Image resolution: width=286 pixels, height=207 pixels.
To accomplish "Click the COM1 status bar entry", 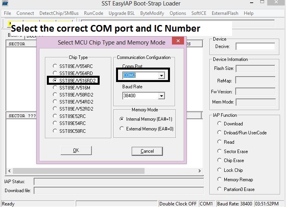I will coord(206,203).
